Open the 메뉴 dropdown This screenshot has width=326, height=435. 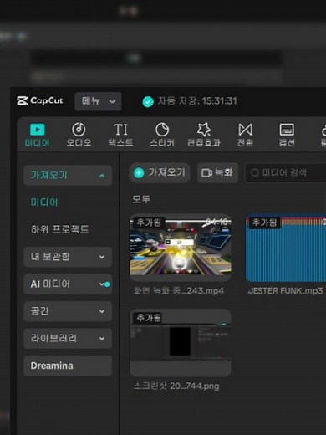pyautogui.click(x=98, y=101)
